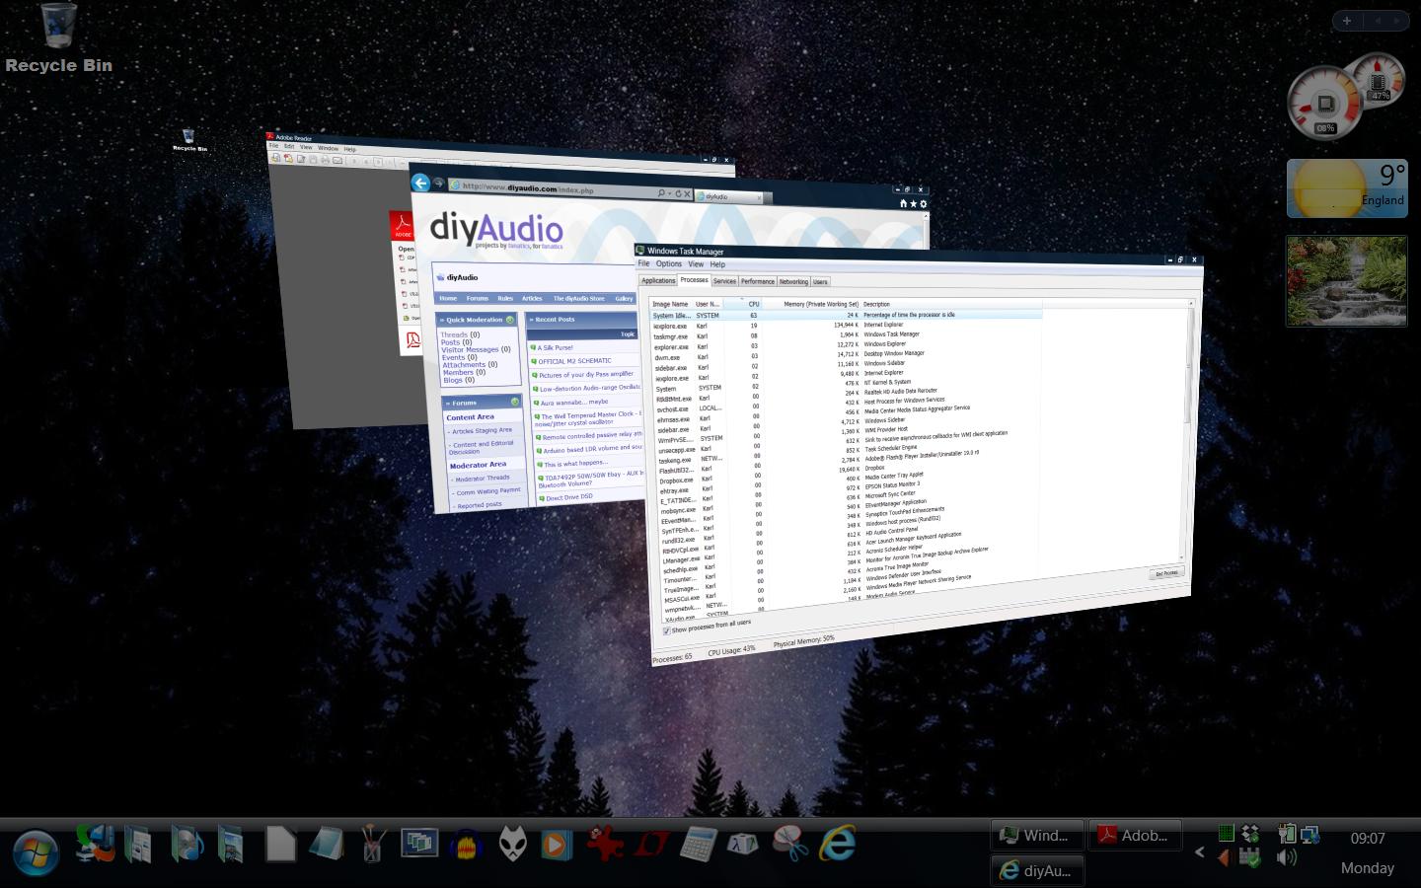
Task: Open the Snipping Tool scissors icon
Action: coord(789,844)
